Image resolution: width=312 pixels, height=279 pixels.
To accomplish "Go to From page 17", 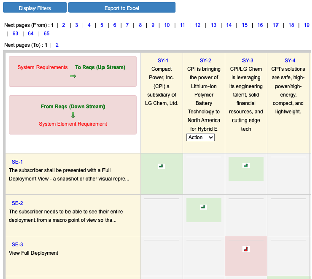I will 275,25.
